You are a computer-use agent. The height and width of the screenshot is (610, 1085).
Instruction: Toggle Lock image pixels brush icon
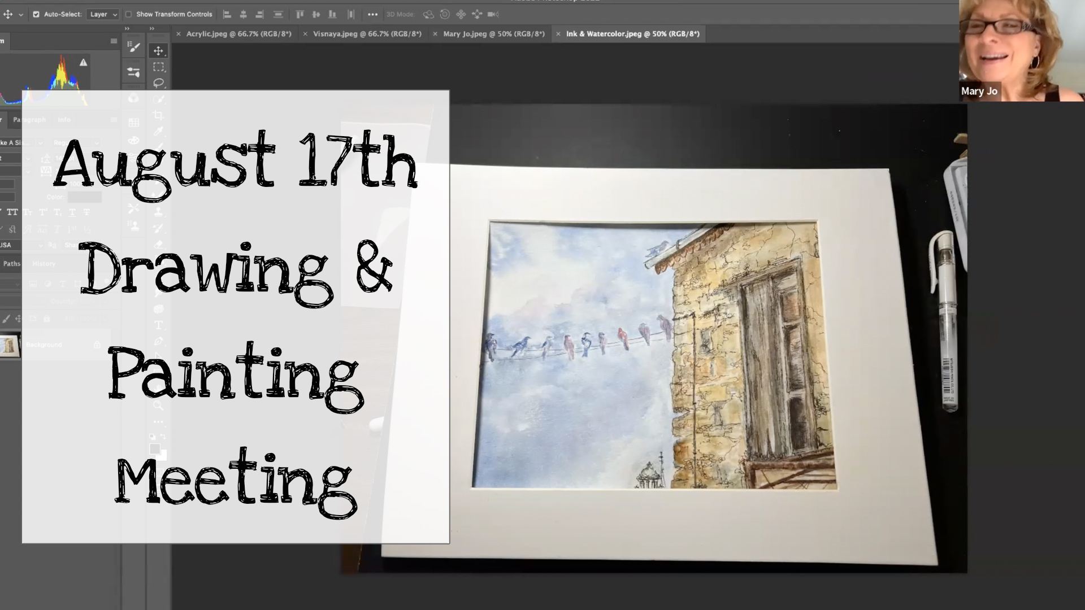[6, 319]
